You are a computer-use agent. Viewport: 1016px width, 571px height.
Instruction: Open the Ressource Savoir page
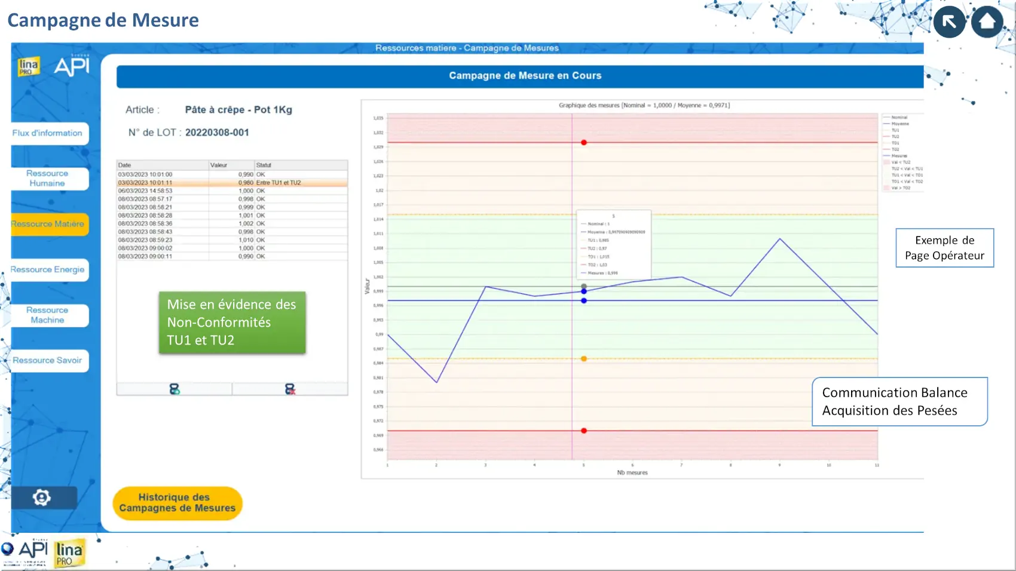[x=48, y=361]
